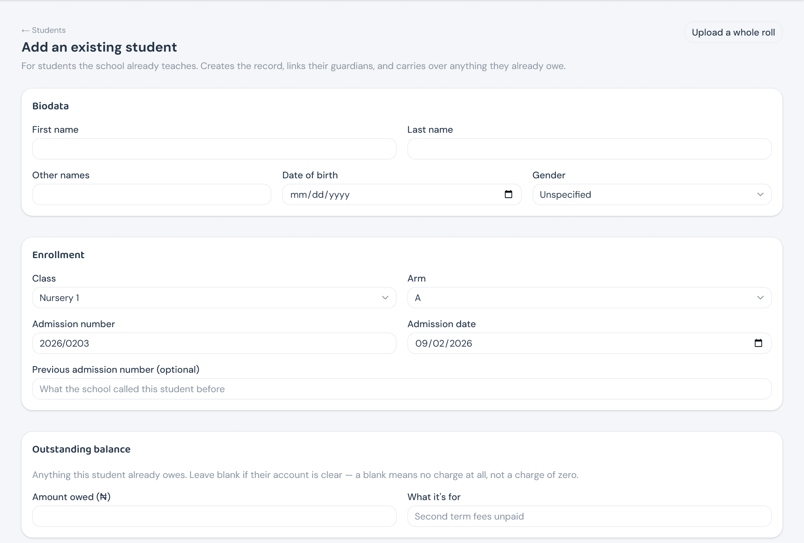
Task: Click the outstanding balance help text
Action: pyautogui.click(x=305, y=475)
